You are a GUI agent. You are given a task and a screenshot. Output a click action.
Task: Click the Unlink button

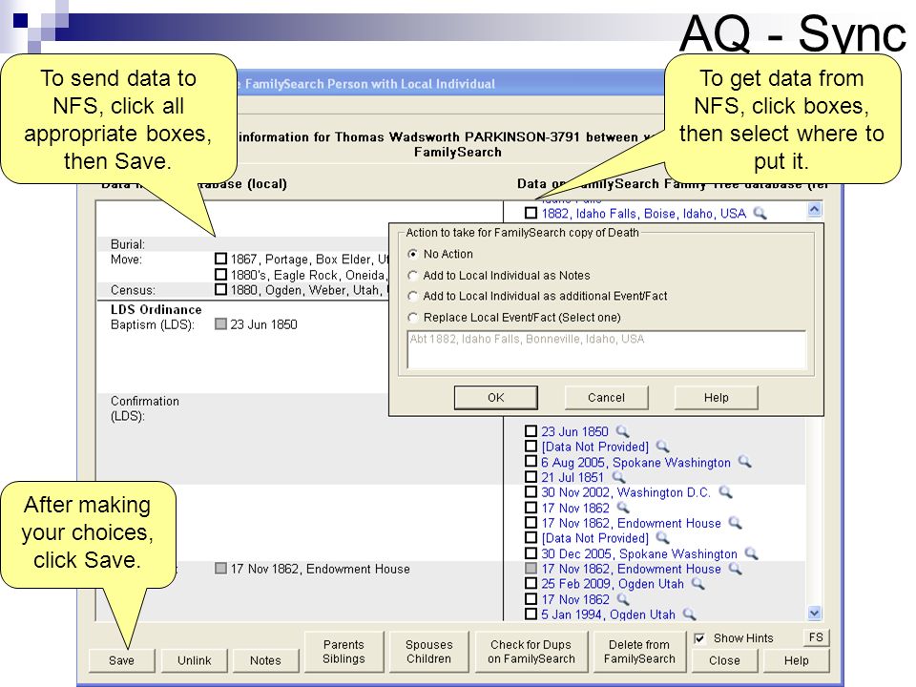pos(194,660)
